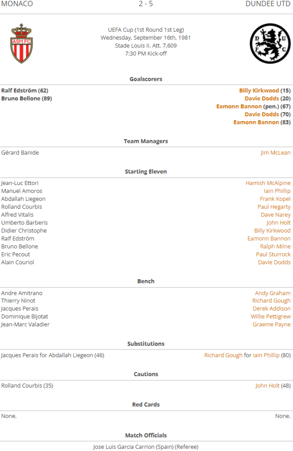Click the Dundee United club crest
The height and width of the screenshot is (451, 293).
tap(270, 43)
